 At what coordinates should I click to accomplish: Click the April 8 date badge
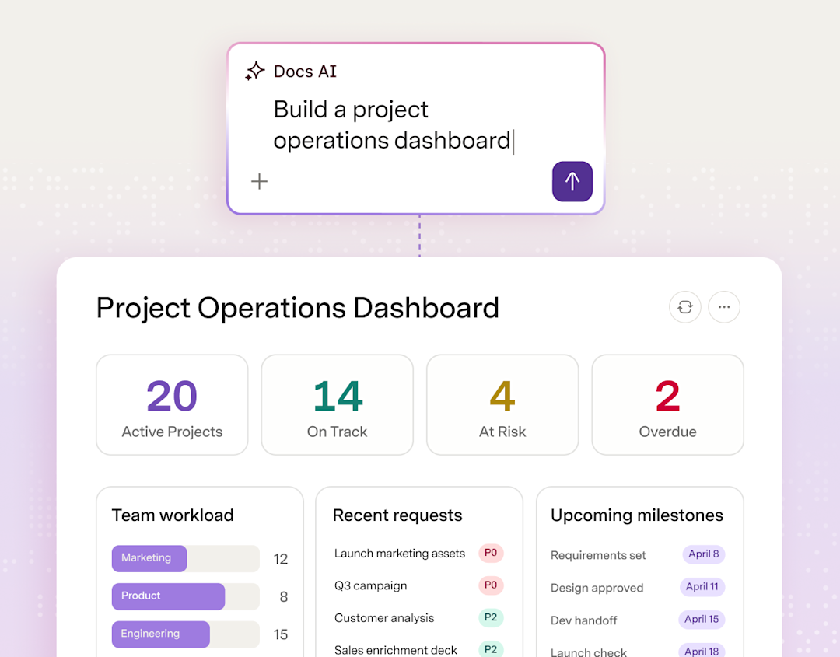(x=703, y=554)
